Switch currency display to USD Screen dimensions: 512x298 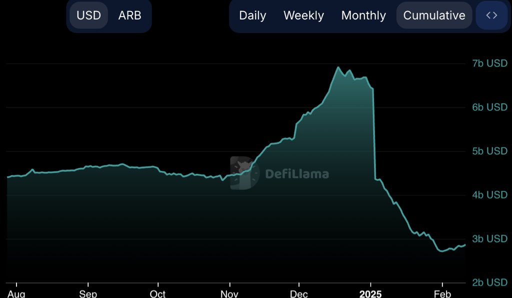(x=88, y=15)
